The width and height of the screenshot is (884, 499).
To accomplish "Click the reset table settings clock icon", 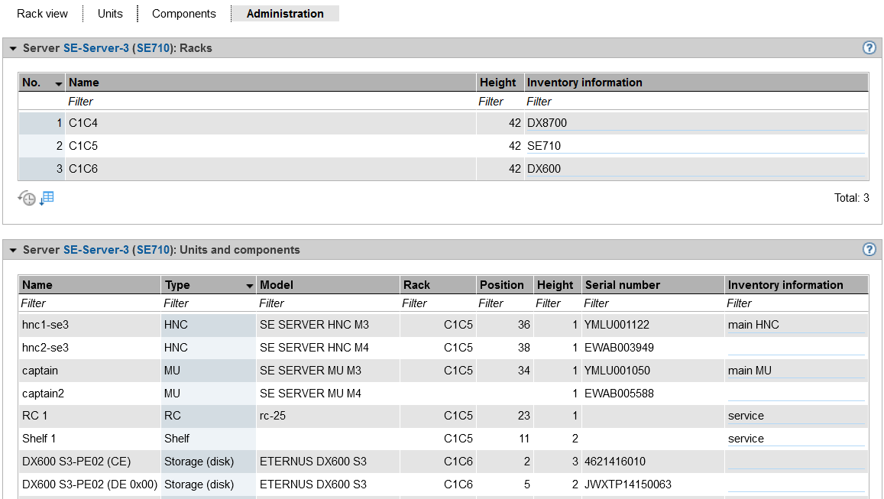I will coord(27,198).
